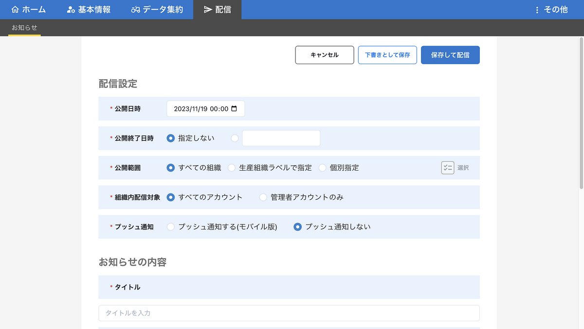Choose 生産組織ラベルで指定 radio option
This screenshot has height=329, width=584.
(x=232, y=168)
